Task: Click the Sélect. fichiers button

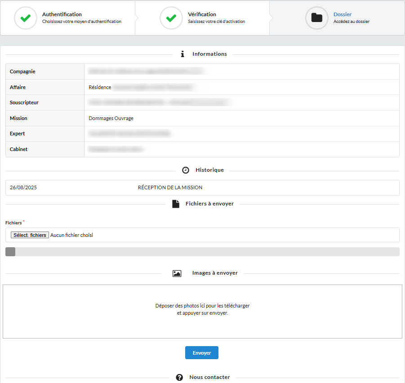Action: point(30,235)
